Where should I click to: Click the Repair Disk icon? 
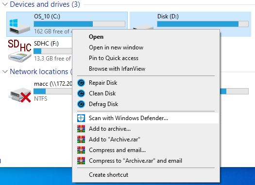tap(81, 83)
